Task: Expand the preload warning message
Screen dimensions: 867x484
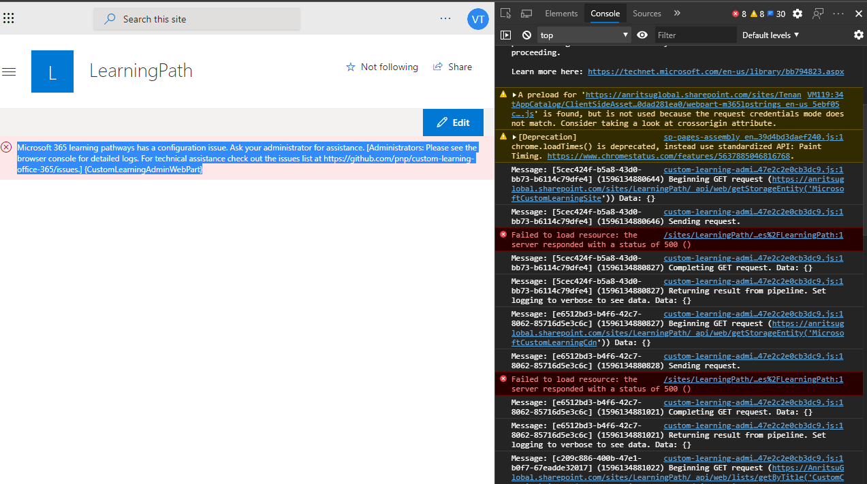Action: tap(513, 95)
